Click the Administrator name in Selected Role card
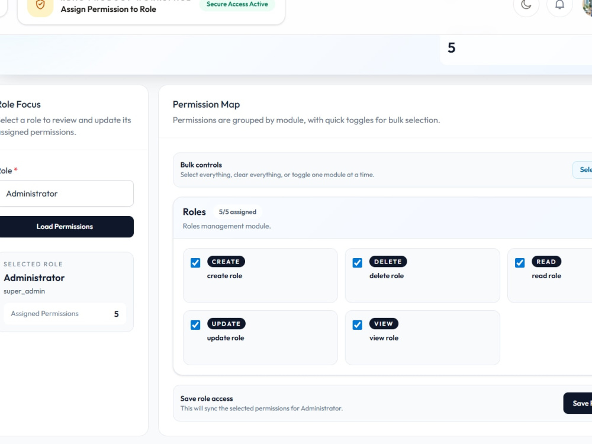 [34, 278]
